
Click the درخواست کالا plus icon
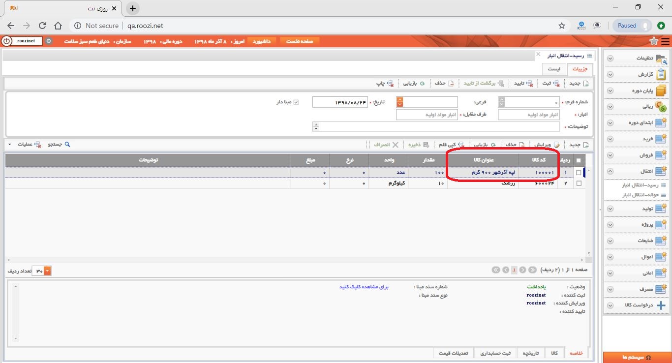coord(661,305)
